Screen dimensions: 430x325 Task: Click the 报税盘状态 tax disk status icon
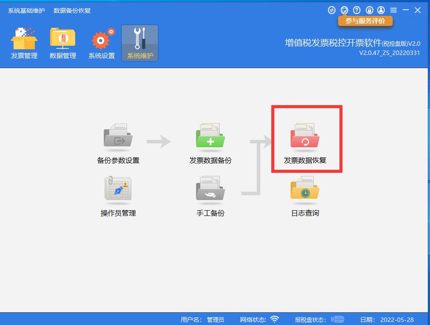pos(336,320)
